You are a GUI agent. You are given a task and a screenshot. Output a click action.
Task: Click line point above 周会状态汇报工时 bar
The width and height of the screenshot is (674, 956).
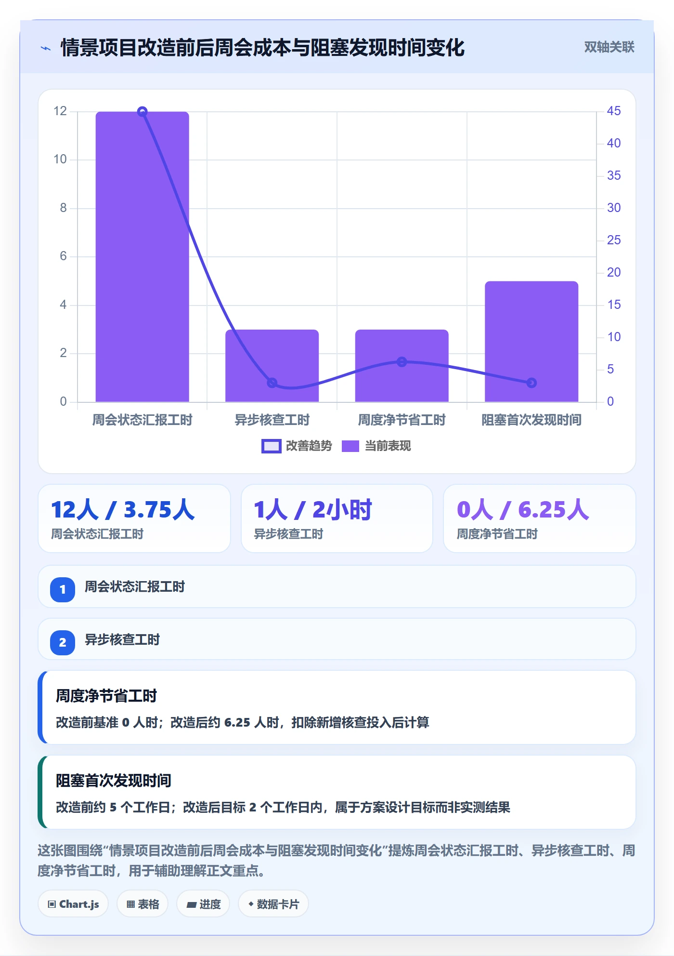[143, 112]
